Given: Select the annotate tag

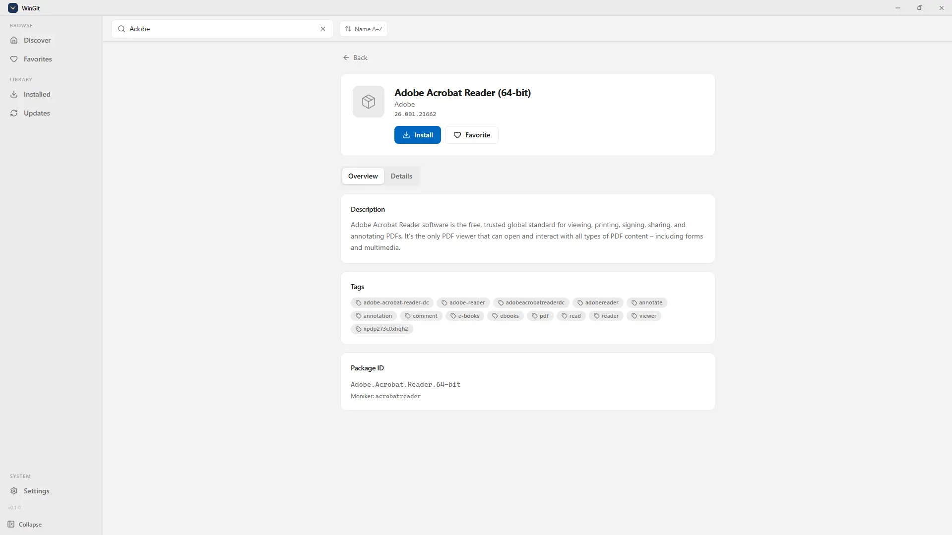Looking at the screenshot, I should click(x=647, y=302).
